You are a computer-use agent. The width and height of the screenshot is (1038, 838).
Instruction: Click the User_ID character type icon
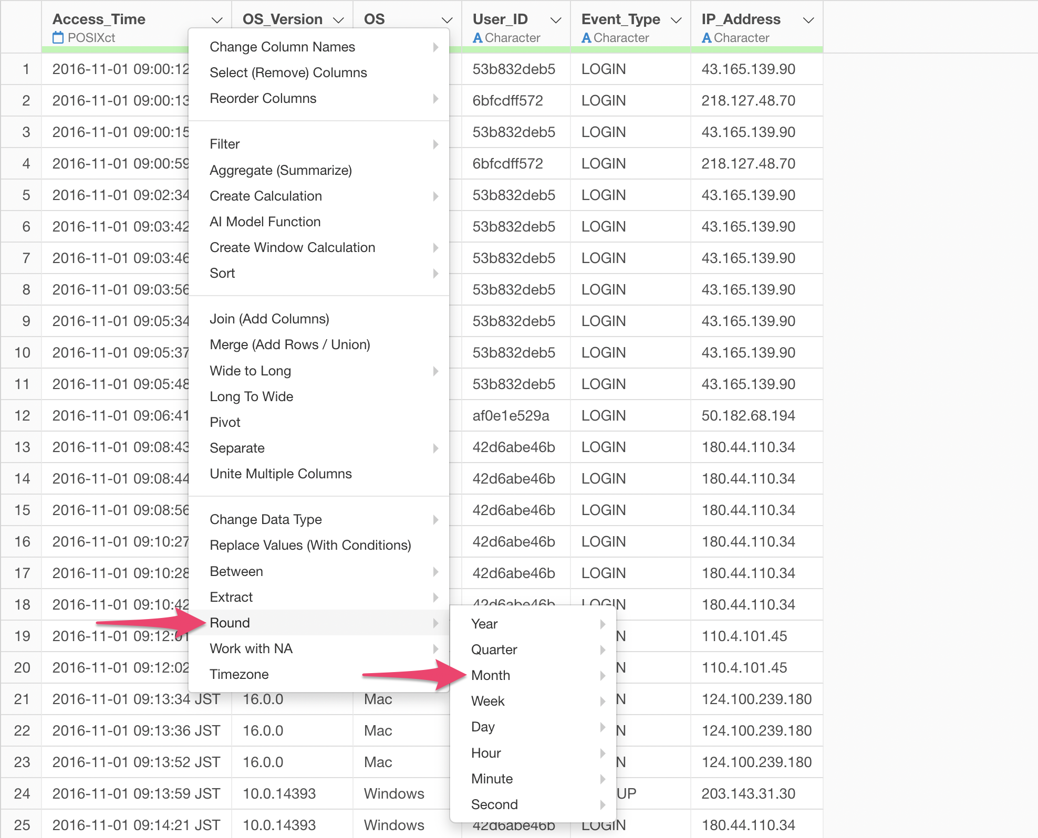pos(477,38)
